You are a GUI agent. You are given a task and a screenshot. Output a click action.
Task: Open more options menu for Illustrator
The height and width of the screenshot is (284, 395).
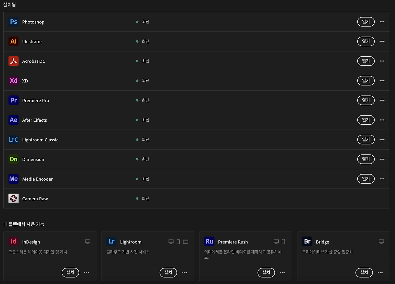click(382, 41)
